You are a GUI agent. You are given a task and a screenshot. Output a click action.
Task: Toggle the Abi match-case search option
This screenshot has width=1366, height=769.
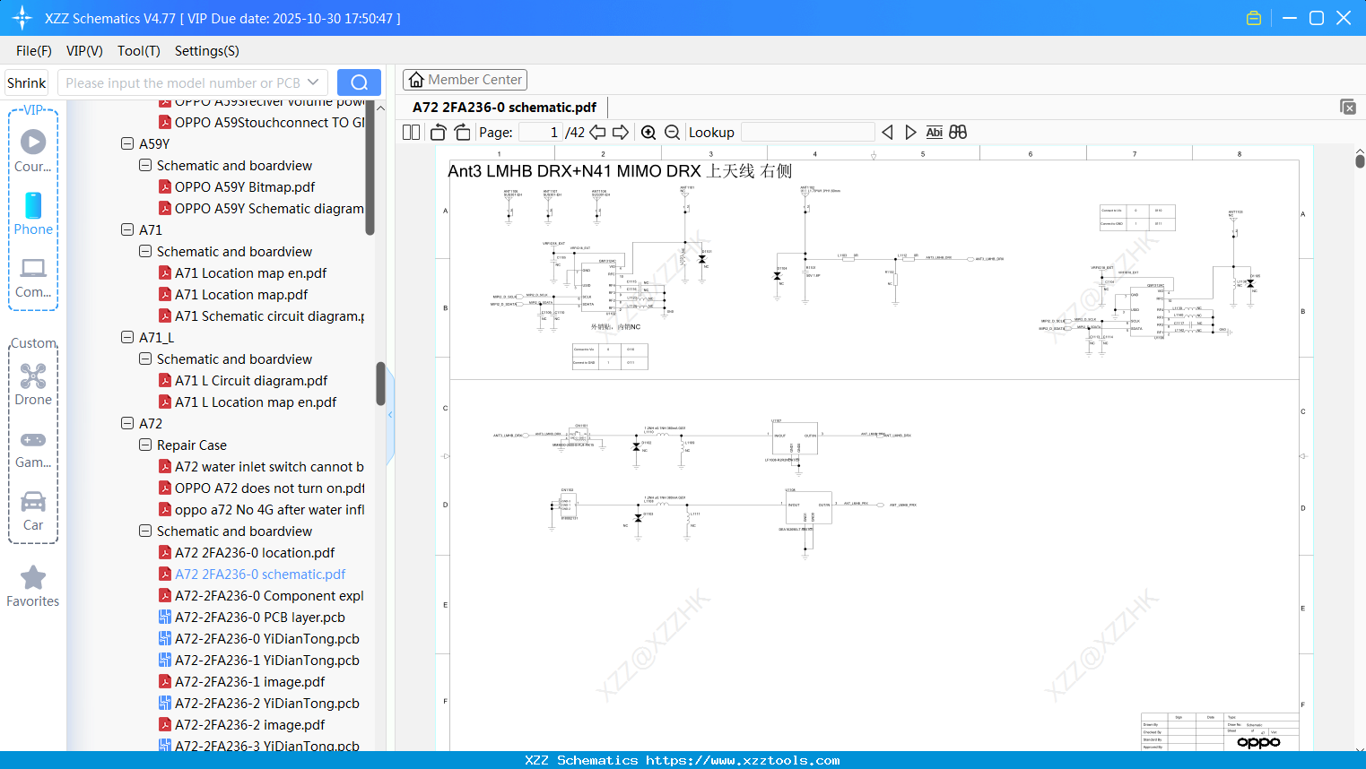[x=935, y=132]
